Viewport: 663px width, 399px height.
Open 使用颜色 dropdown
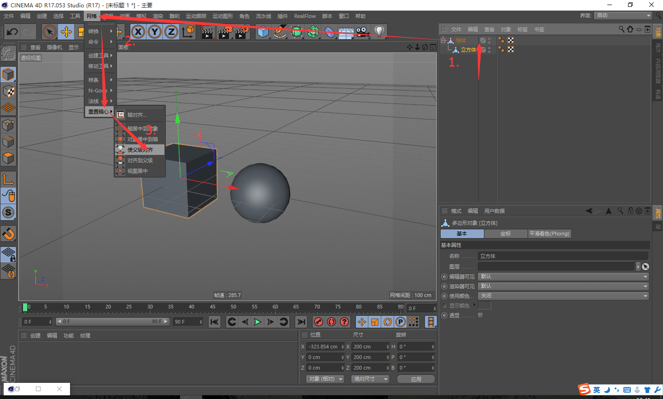pyautogui.click(x=564, y=296)
